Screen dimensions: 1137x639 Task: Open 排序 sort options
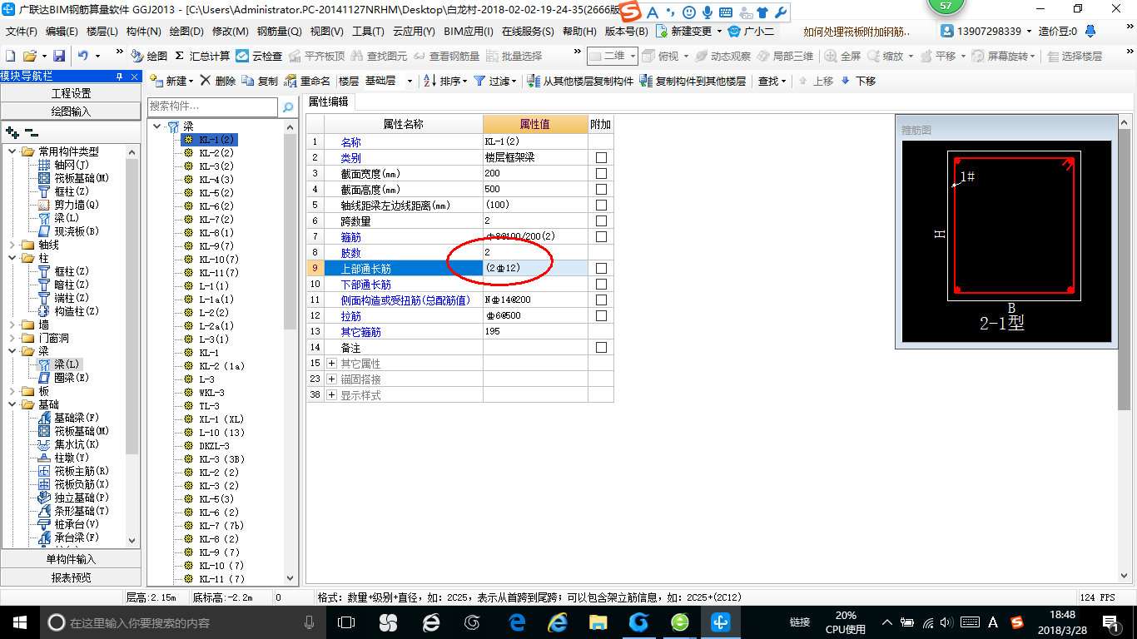tap(446, 81)
